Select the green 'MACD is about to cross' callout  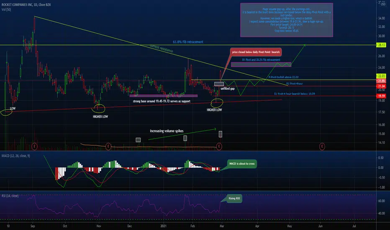tap(242, 164)
